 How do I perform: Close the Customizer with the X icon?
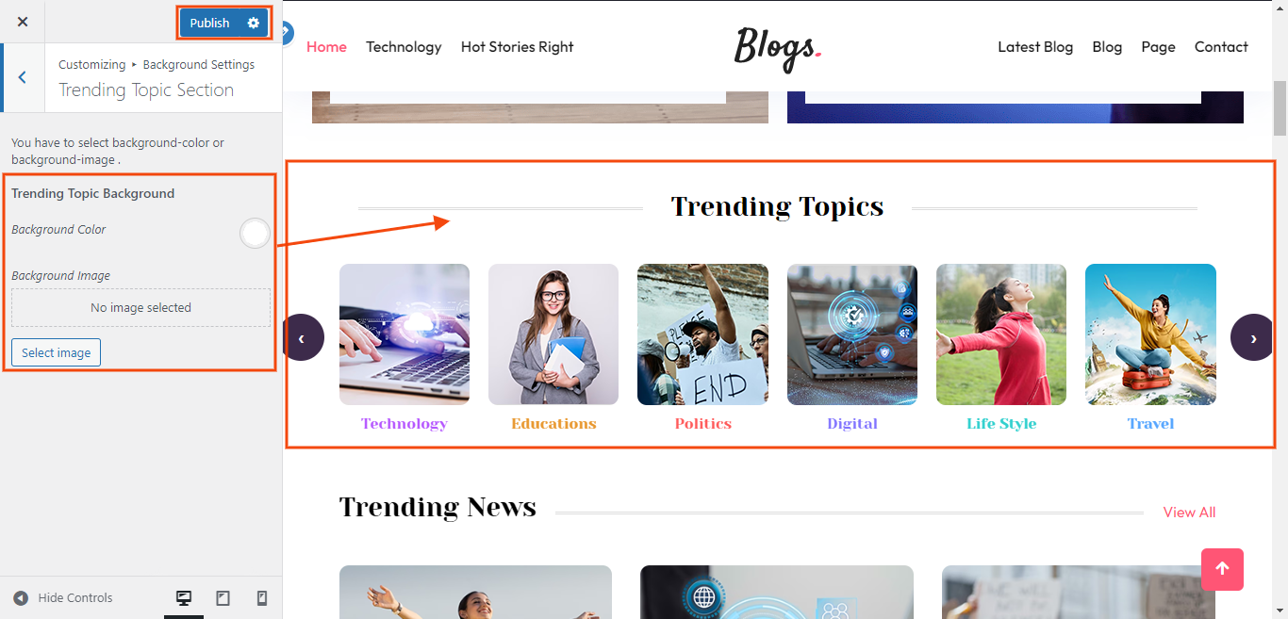point(23,22)
